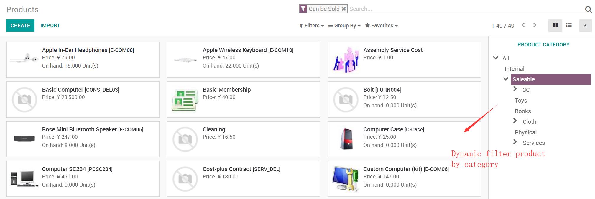Open the Favorites dropdown
The image size is (595, 199).
382,26
